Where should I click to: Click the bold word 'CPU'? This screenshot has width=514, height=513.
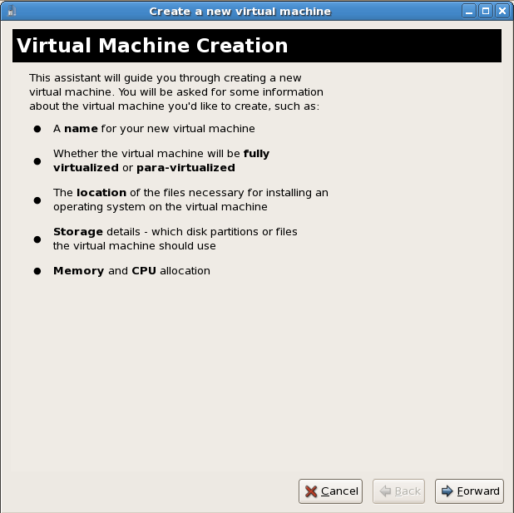point(144,270)
